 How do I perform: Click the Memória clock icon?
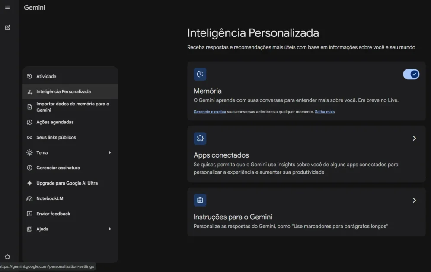[x=200, y=74]
